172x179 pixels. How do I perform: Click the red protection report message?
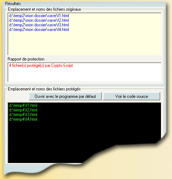point(41,65)
